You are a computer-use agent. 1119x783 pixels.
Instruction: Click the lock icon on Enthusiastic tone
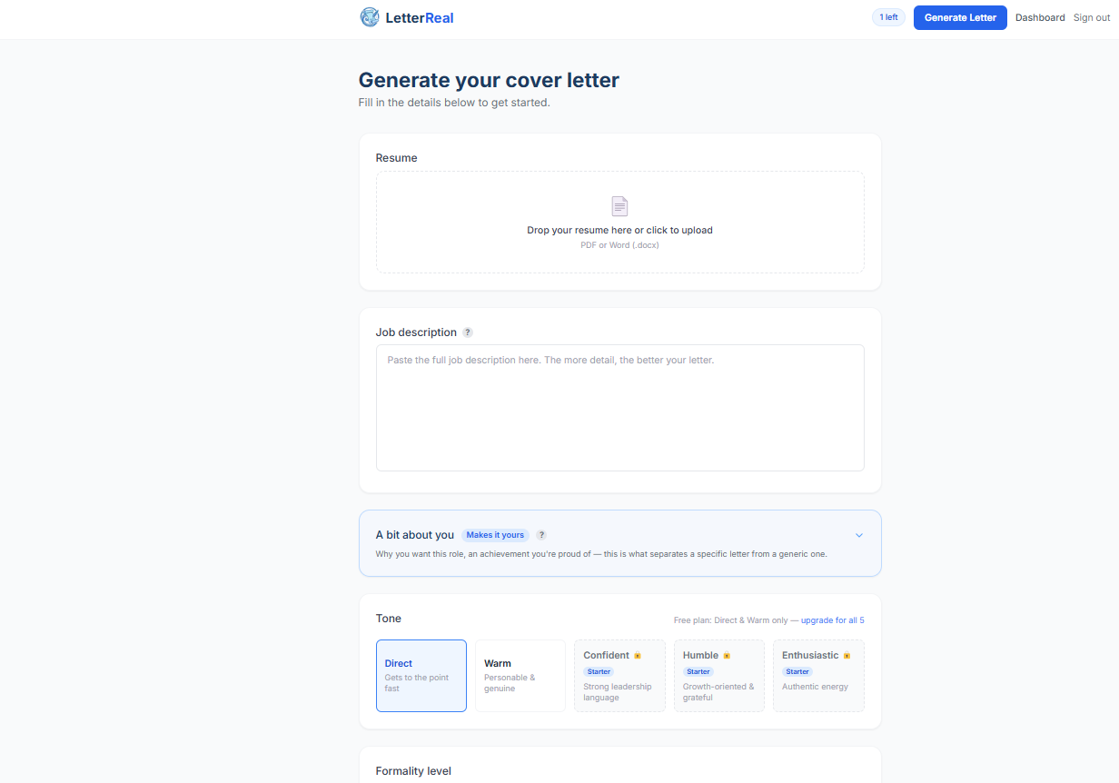pos(847,656)
